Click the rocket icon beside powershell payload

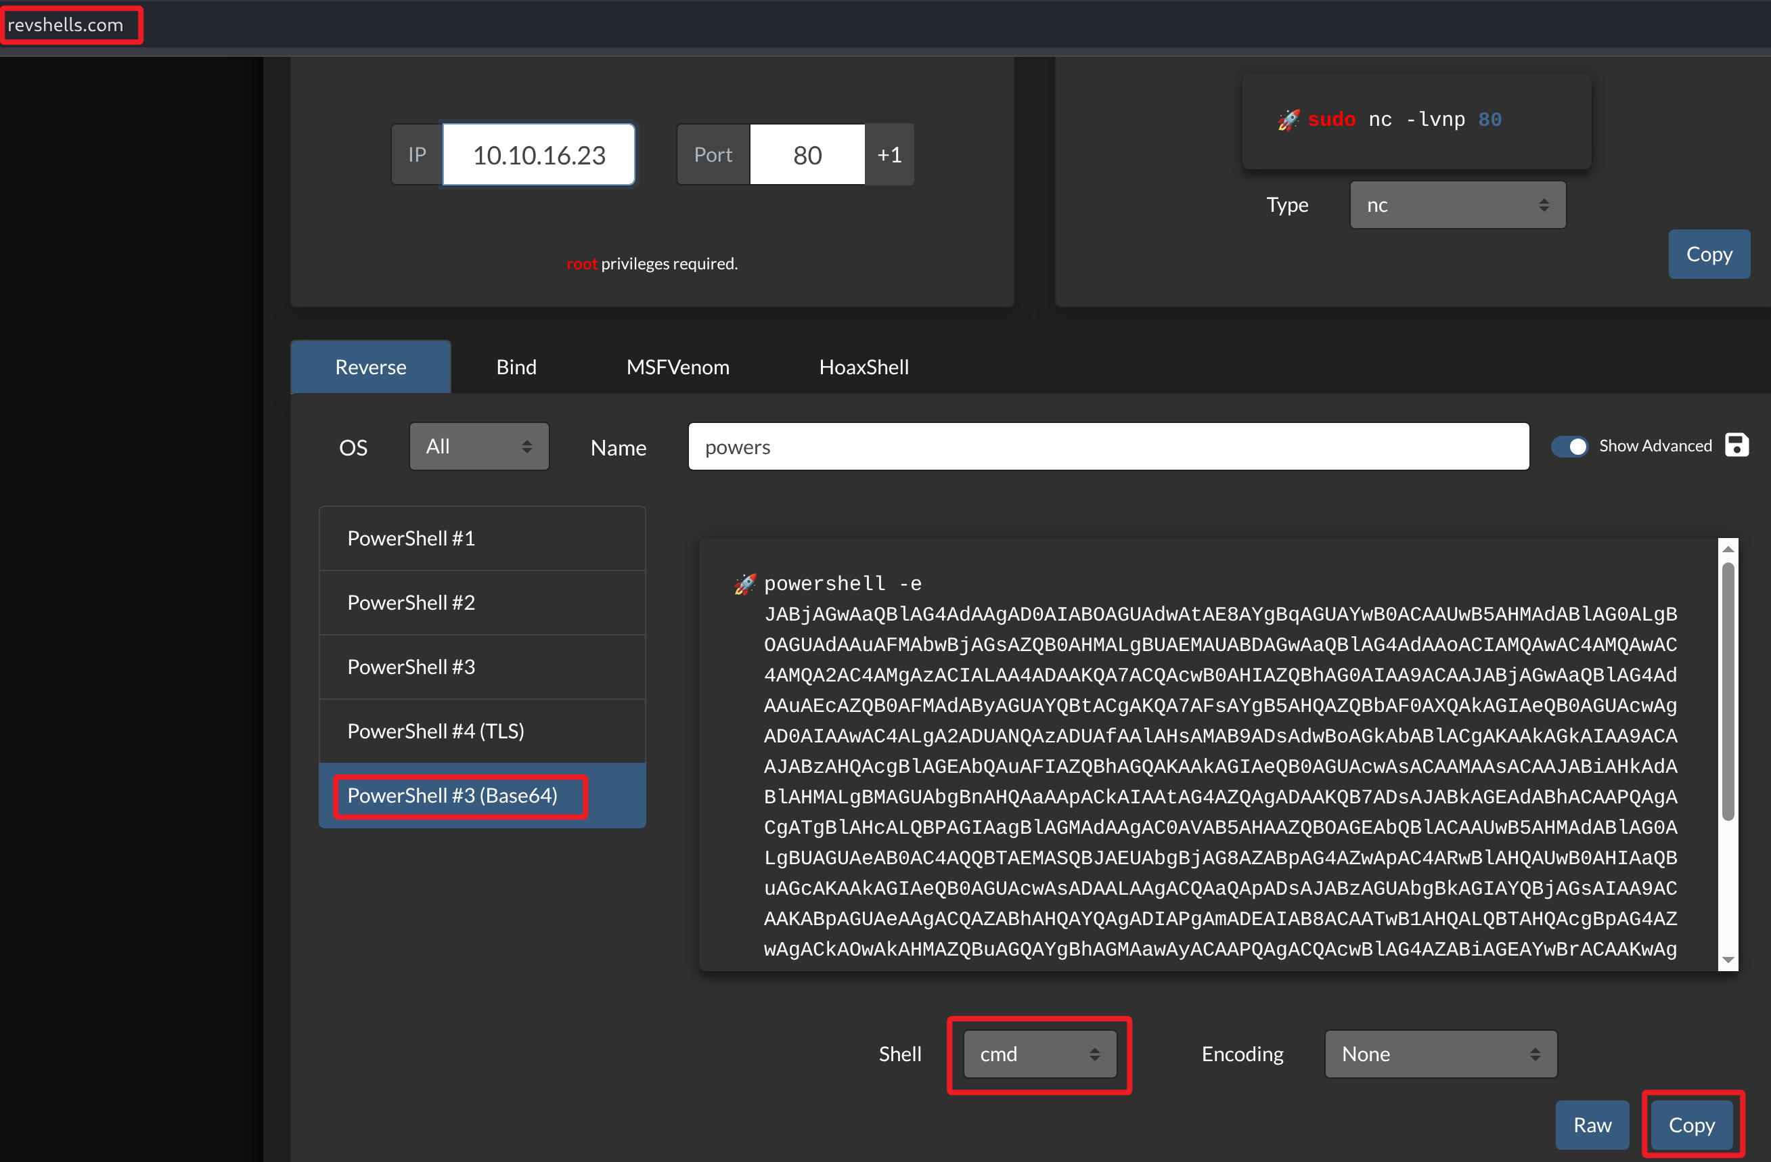pos(745,583)
